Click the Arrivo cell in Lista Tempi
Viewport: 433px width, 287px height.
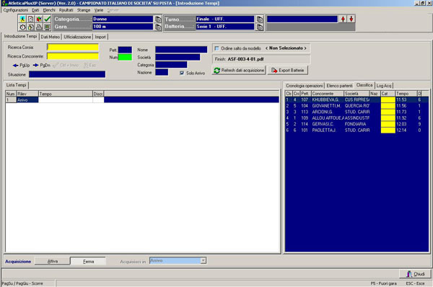[27, 100]
